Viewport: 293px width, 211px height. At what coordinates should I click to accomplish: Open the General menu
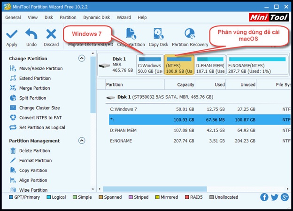(x=13, y=17)
